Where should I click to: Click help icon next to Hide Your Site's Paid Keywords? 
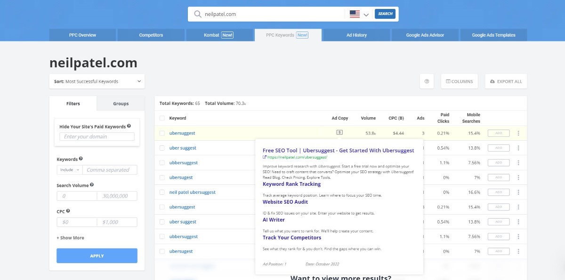[x=129, y=126]
